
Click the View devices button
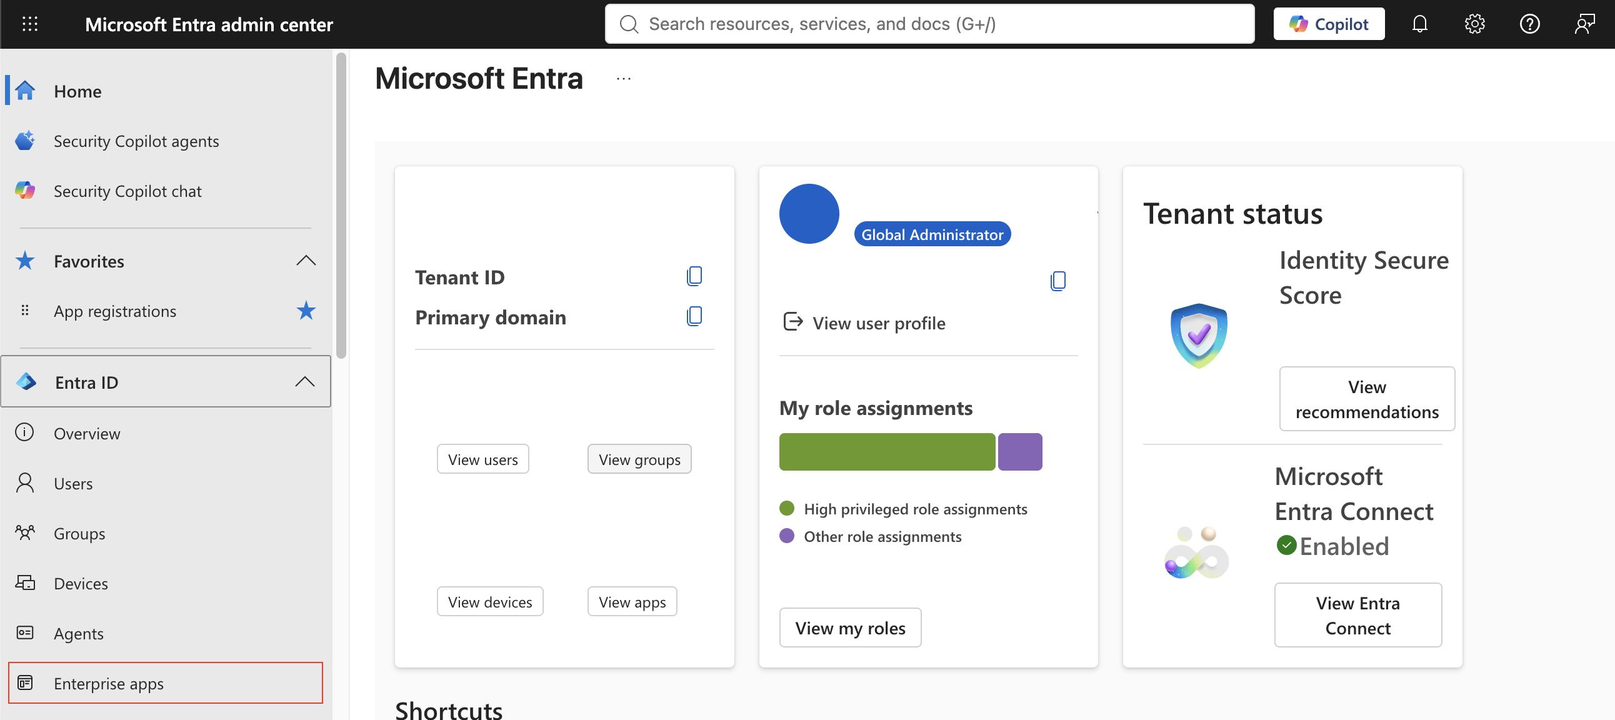[490, 601]
